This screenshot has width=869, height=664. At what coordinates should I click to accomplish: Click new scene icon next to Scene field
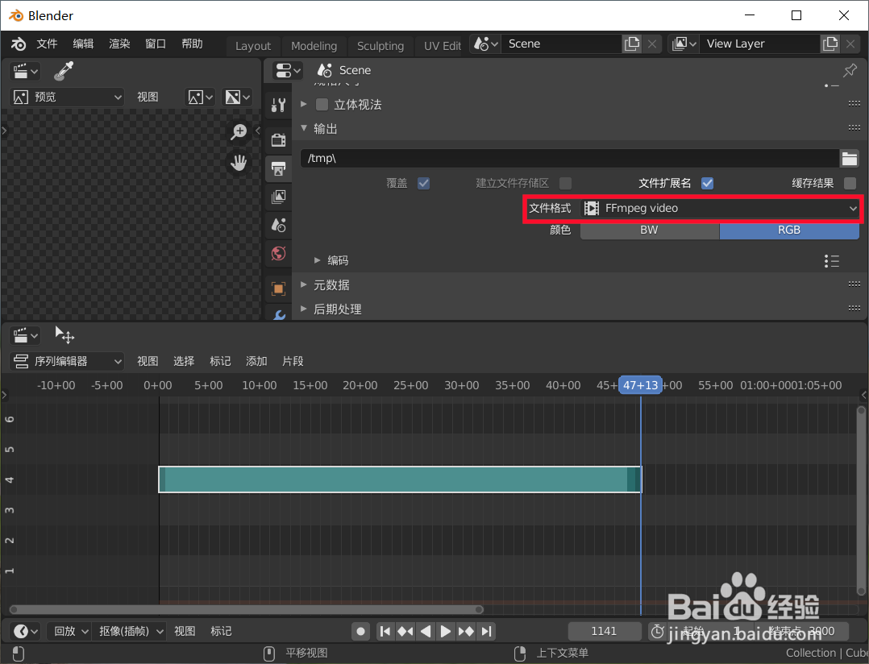[x=632, y=44]
